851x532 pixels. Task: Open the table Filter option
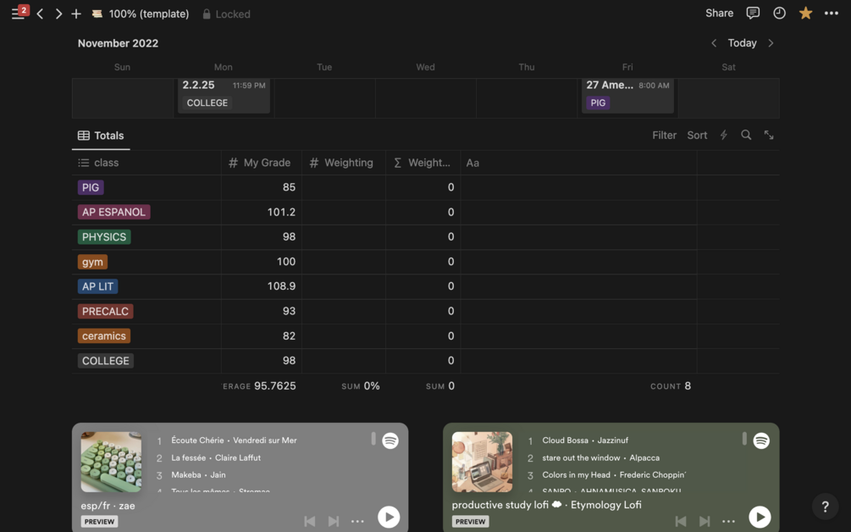pyautogui.click(x=665, y=136)
